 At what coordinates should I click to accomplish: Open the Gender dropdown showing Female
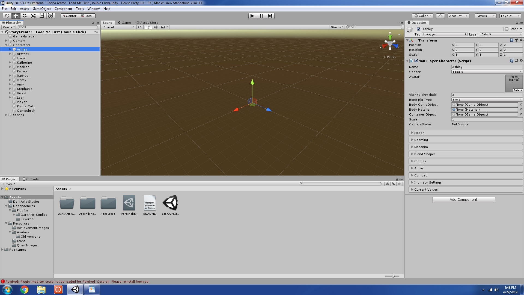pos(487,72)
